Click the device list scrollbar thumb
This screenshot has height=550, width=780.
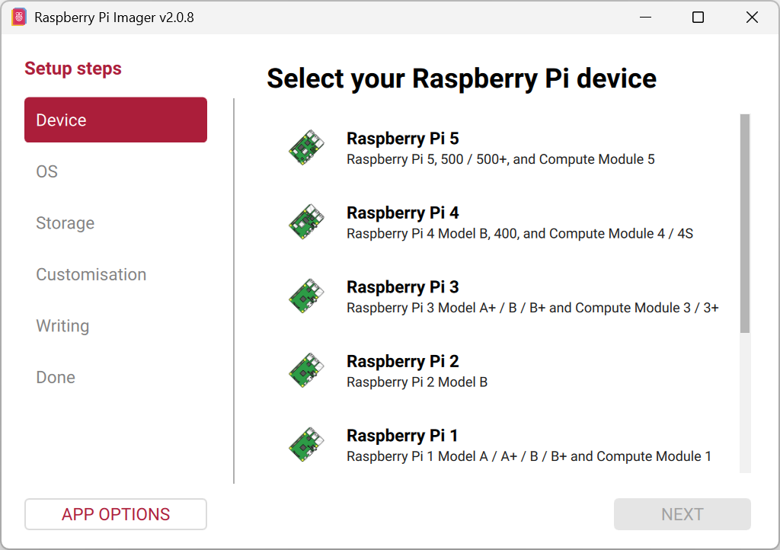(745, 223)
